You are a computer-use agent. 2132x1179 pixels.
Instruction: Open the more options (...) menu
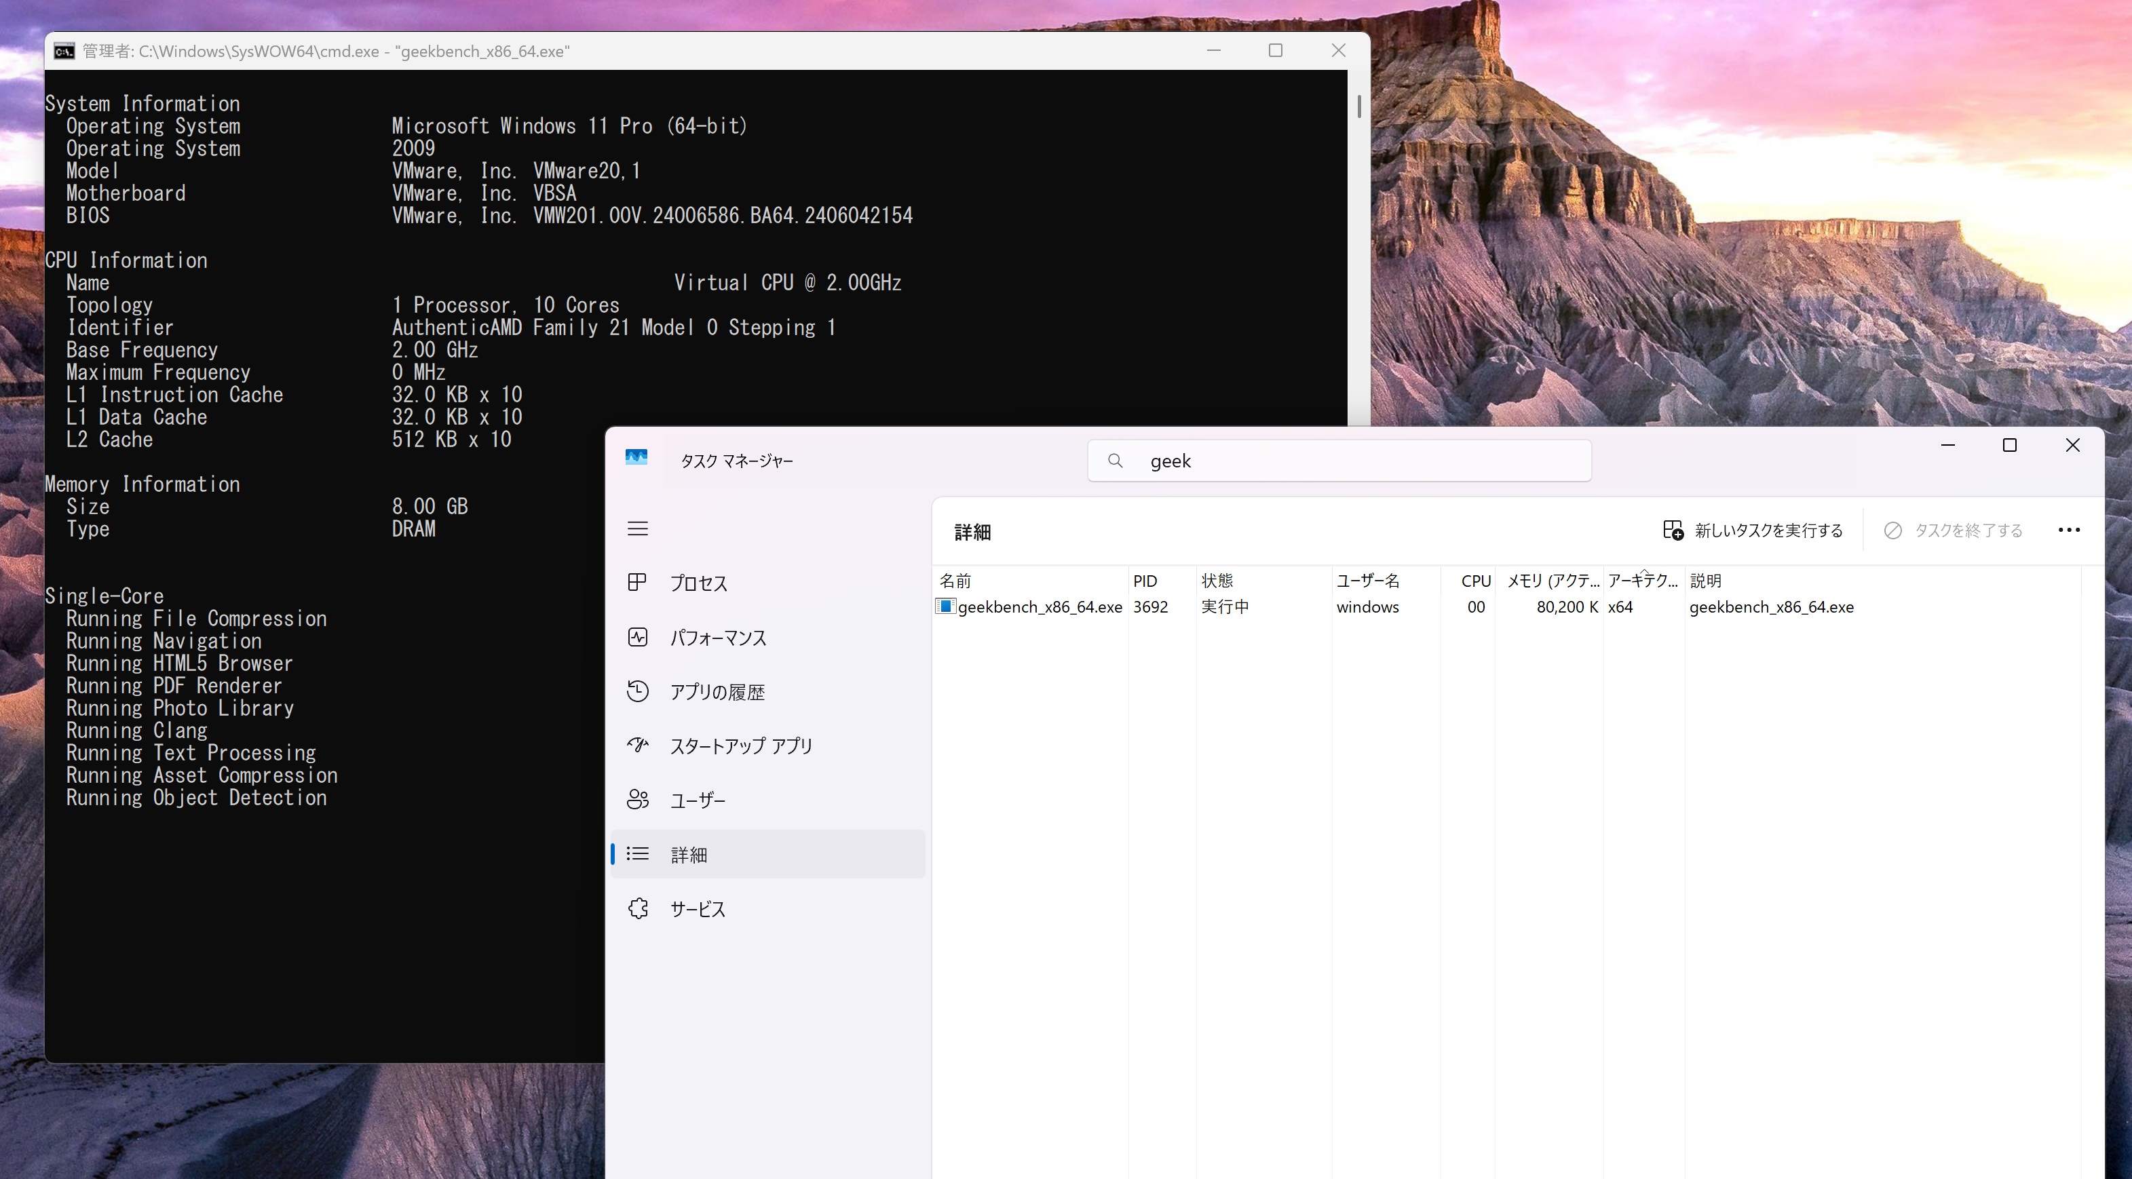(2070, 530)
